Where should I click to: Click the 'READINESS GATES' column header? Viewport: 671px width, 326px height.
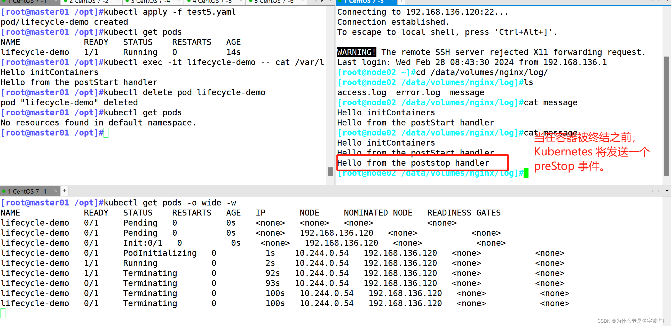pos(464,213)
